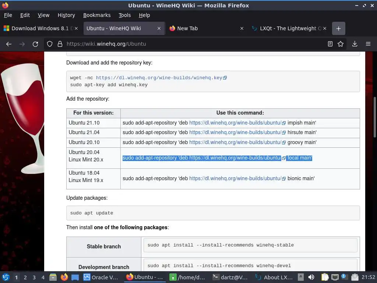Screen dimensions: 377x283
Task: Click the sudo apt update command text
Action: 92,213
